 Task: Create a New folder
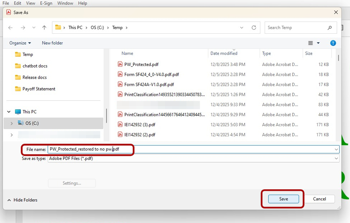52,43
